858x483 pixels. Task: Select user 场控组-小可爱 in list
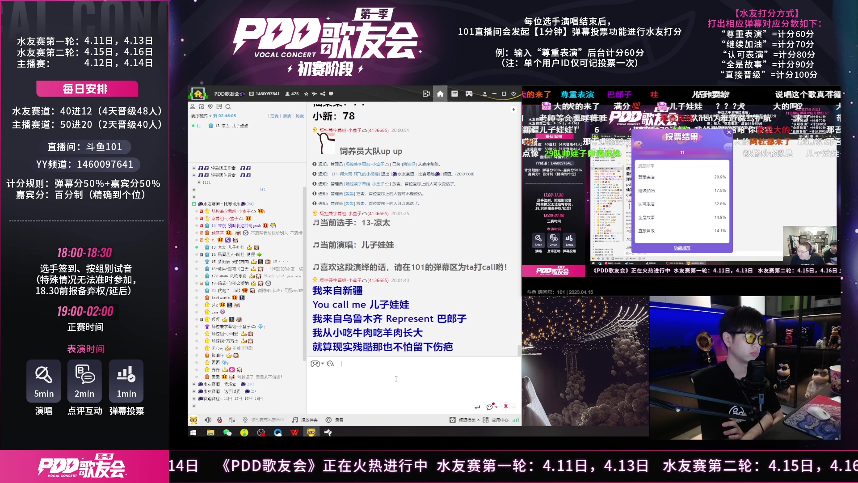(x=224, y=334)
